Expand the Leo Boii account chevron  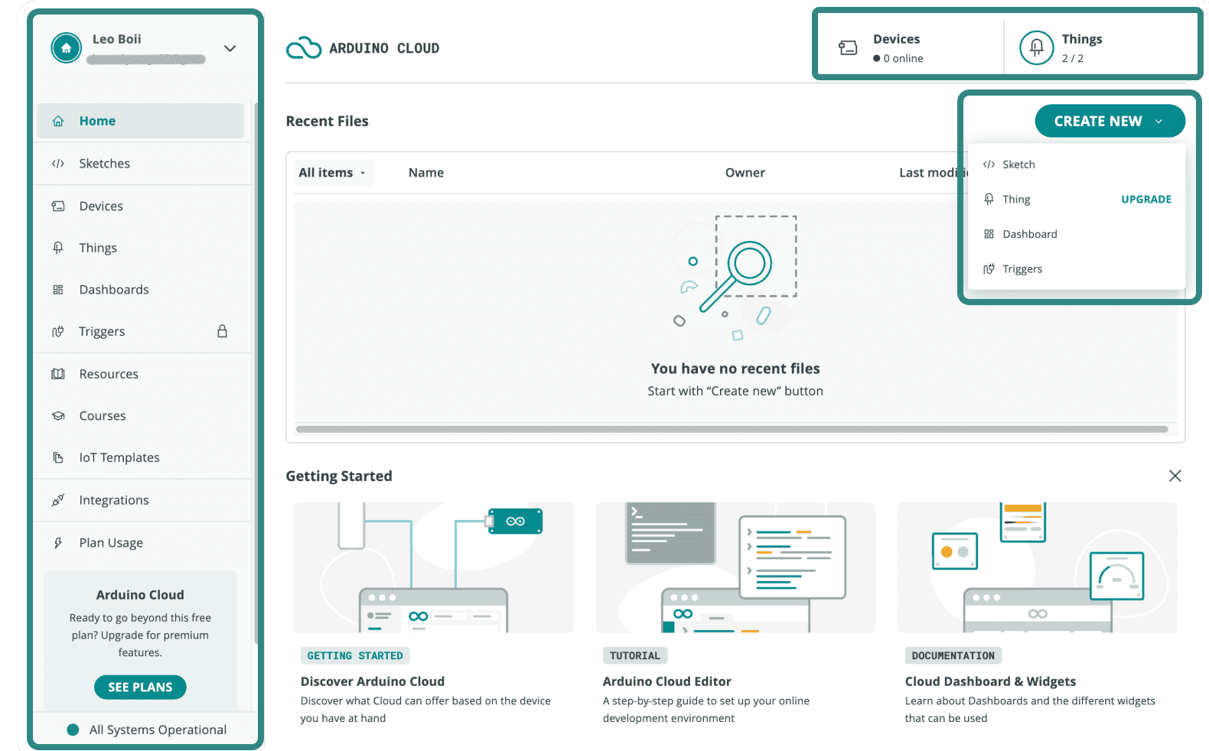coord(230,48)
